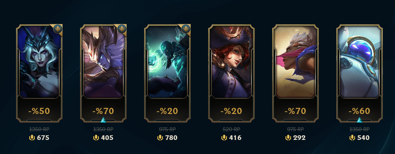Click the -%50 discount label

click(39, 111)
